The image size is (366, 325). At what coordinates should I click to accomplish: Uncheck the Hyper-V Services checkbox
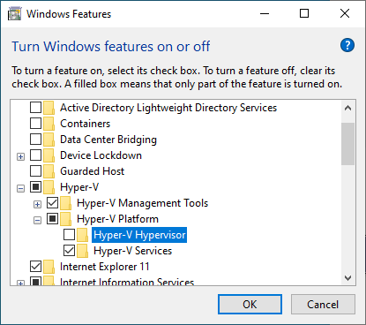[x=69, y=251]
